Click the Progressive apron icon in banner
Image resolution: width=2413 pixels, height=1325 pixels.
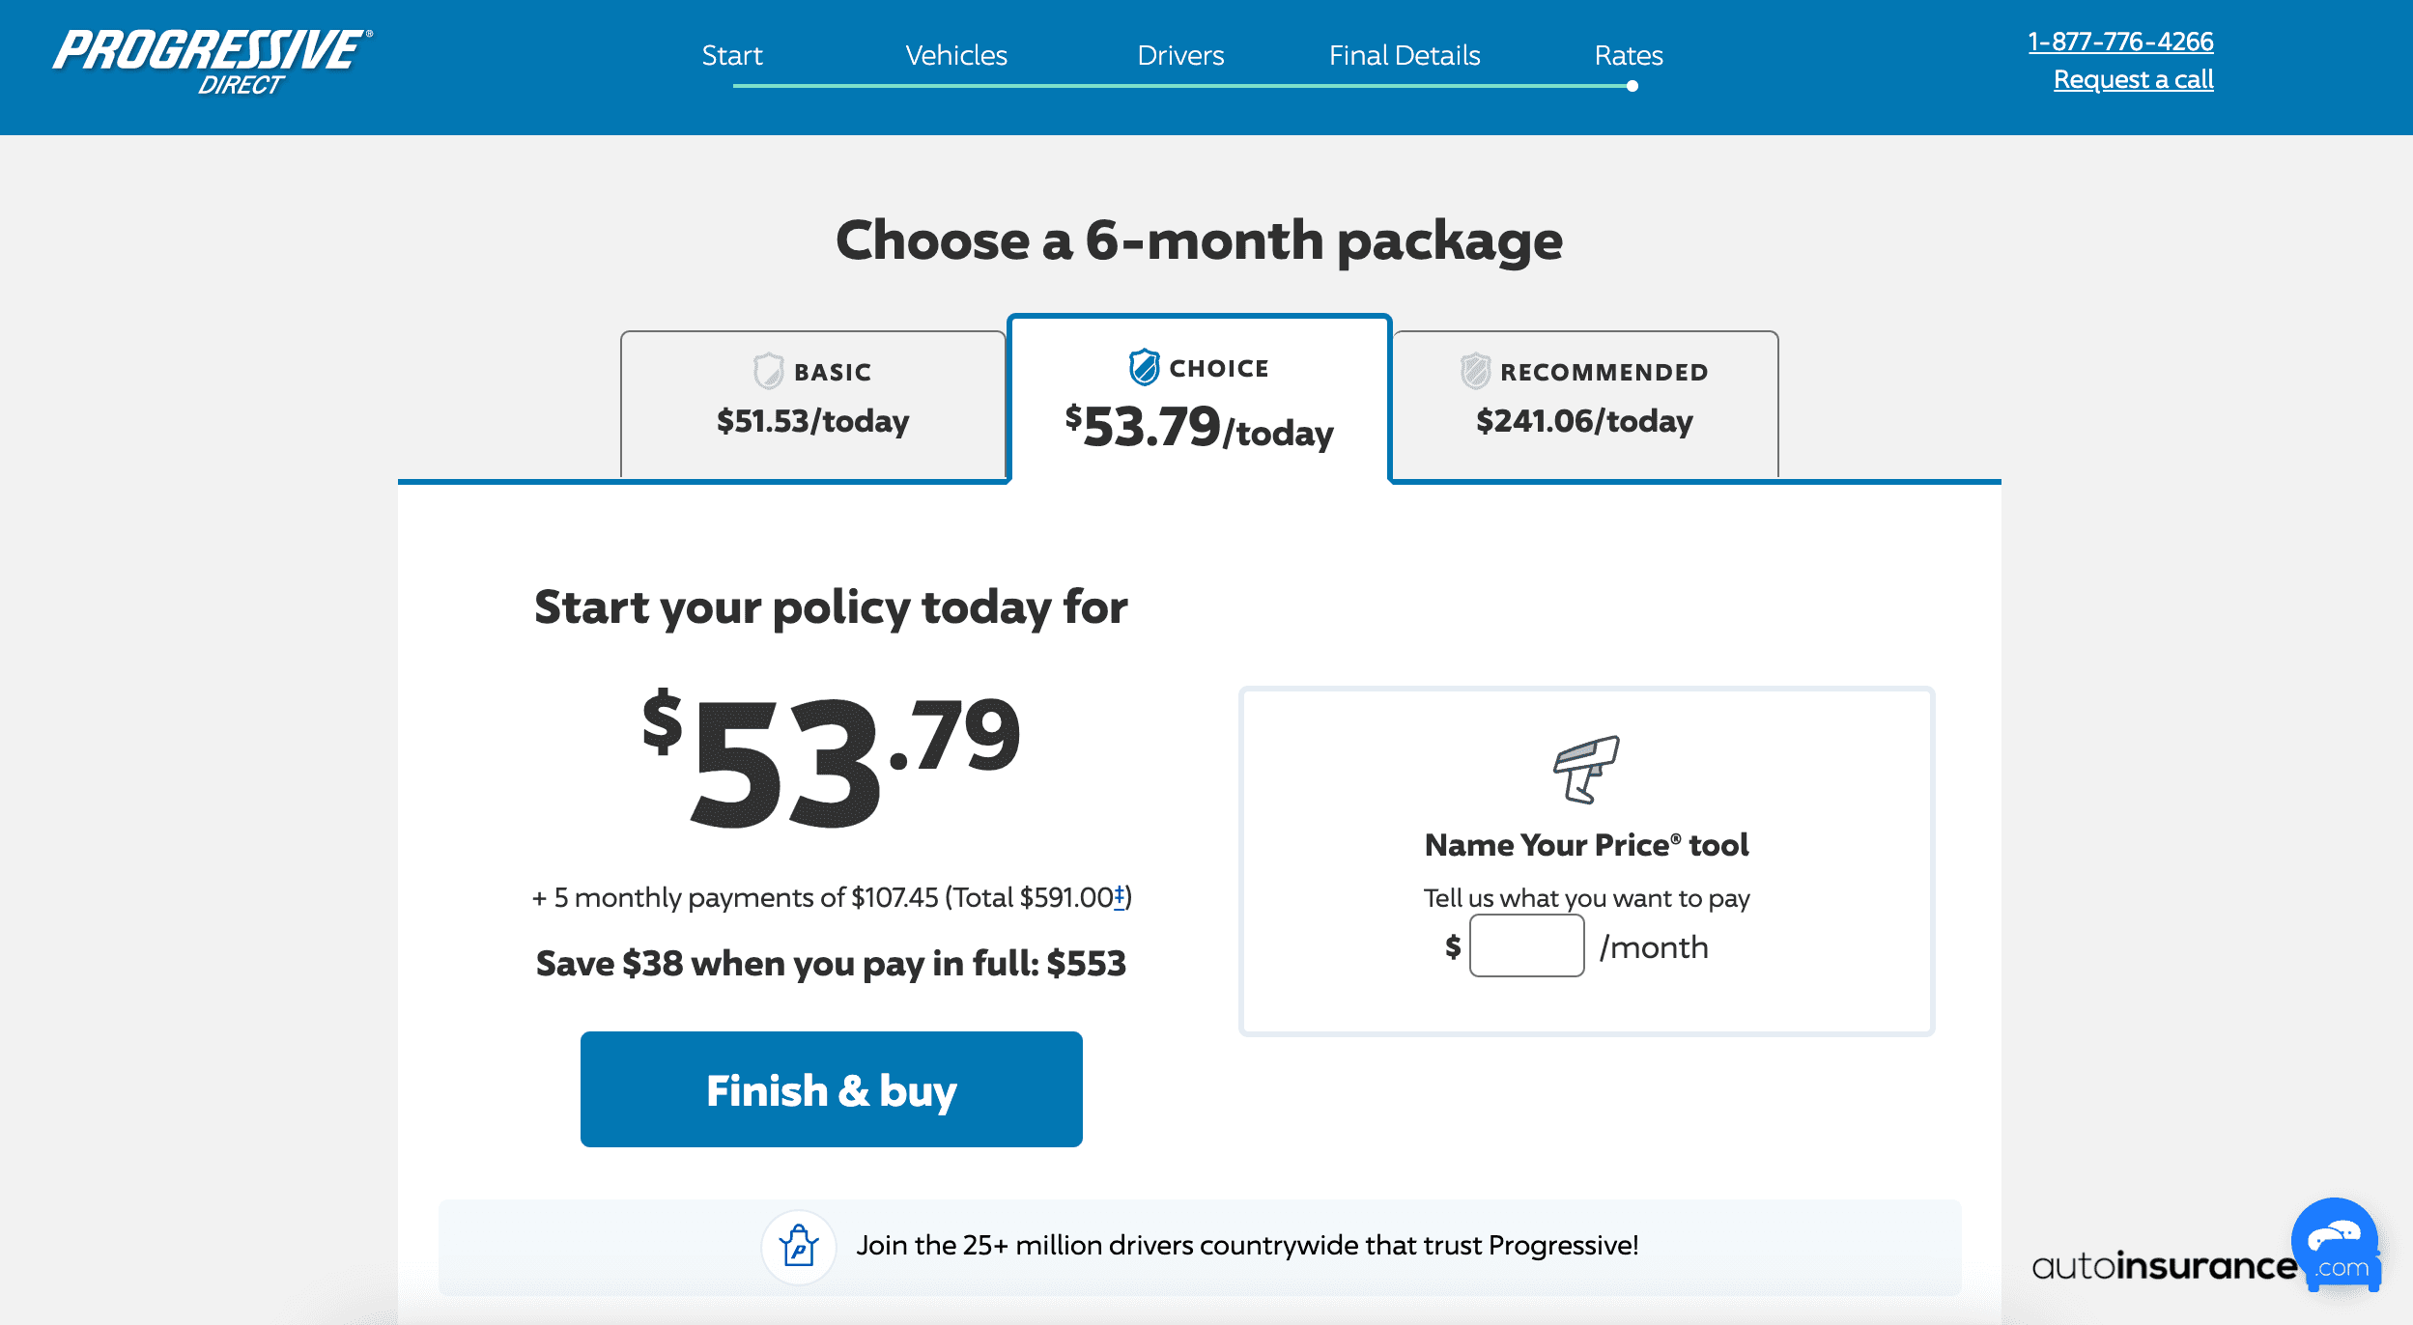pyautogui.click(x=799, y=1246)
